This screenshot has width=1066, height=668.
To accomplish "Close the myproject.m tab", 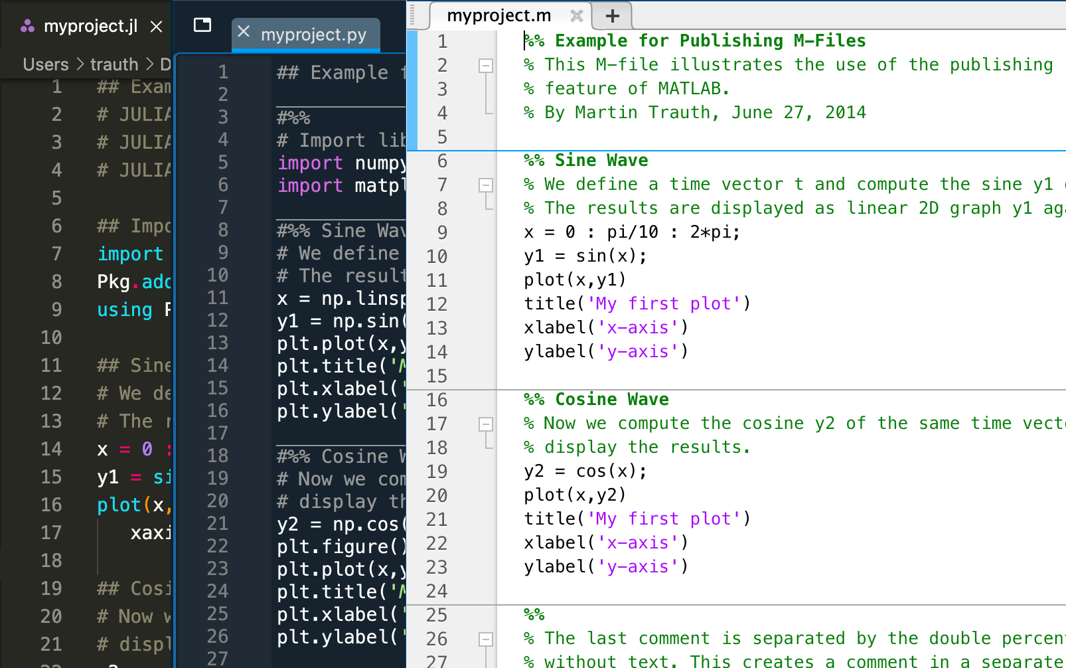I will coord(577,16).
